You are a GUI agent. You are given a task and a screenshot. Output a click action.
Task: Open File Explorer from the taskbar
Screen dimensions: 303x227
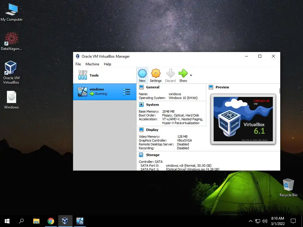click(36, 221)
